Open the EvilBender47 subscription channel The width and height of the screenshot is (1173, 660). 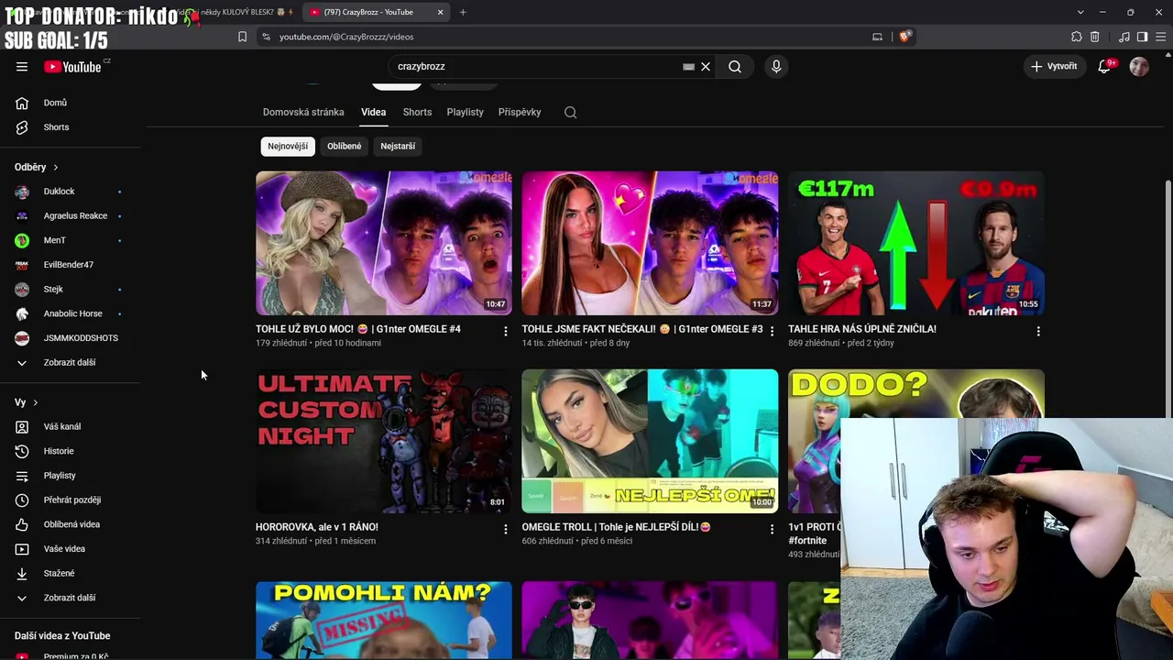(71, 265)
